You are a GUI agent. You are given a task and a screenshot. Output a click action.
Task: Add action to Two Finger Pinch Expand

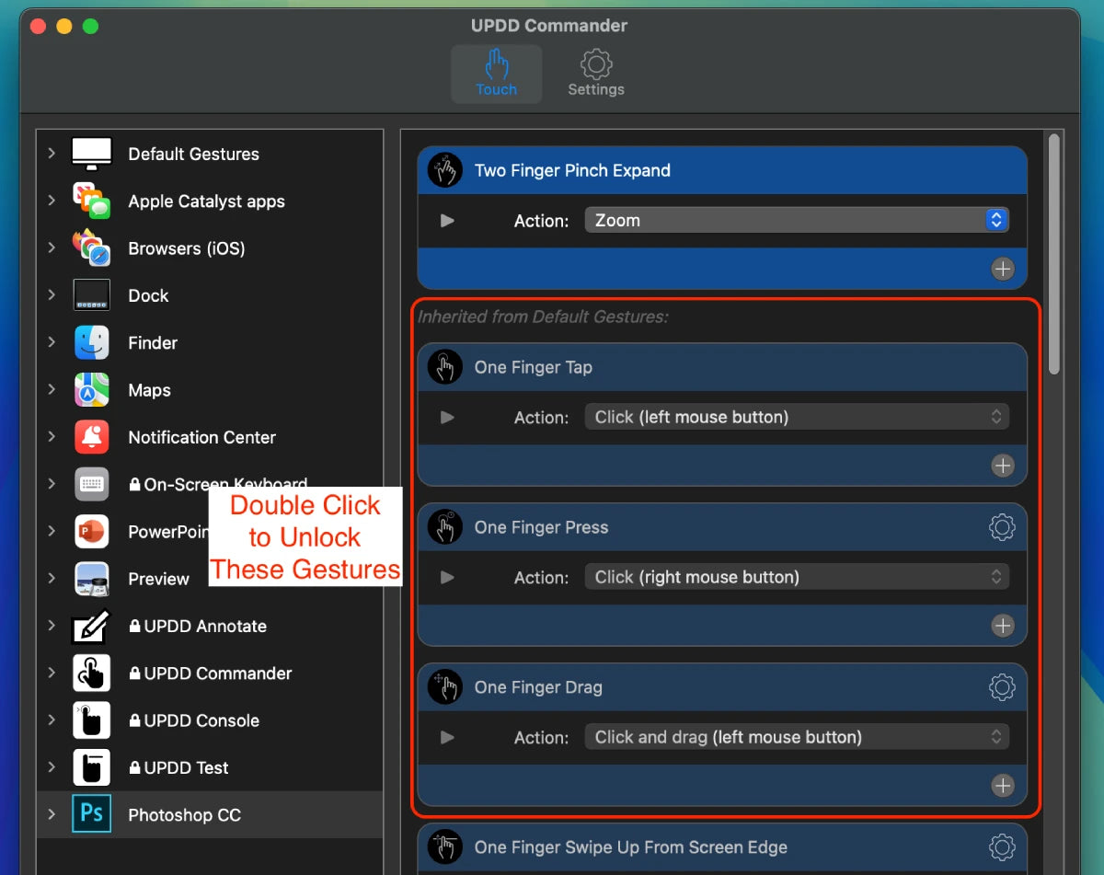(1003, 269)
